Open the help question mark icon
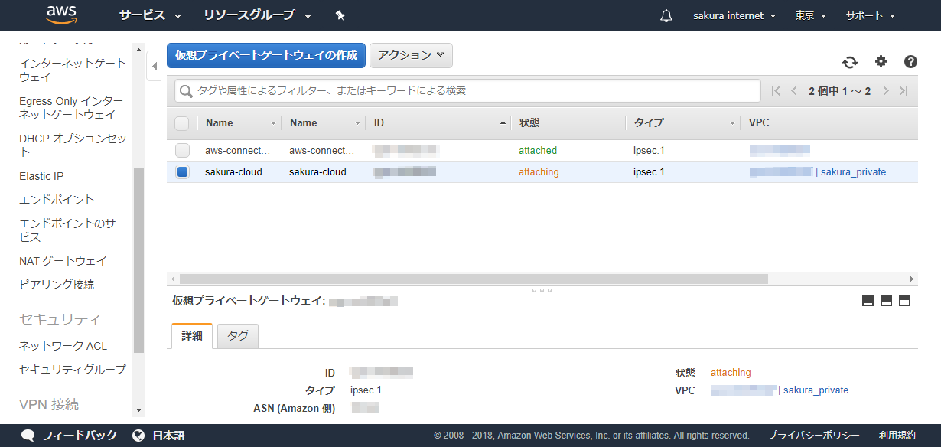 910,62
